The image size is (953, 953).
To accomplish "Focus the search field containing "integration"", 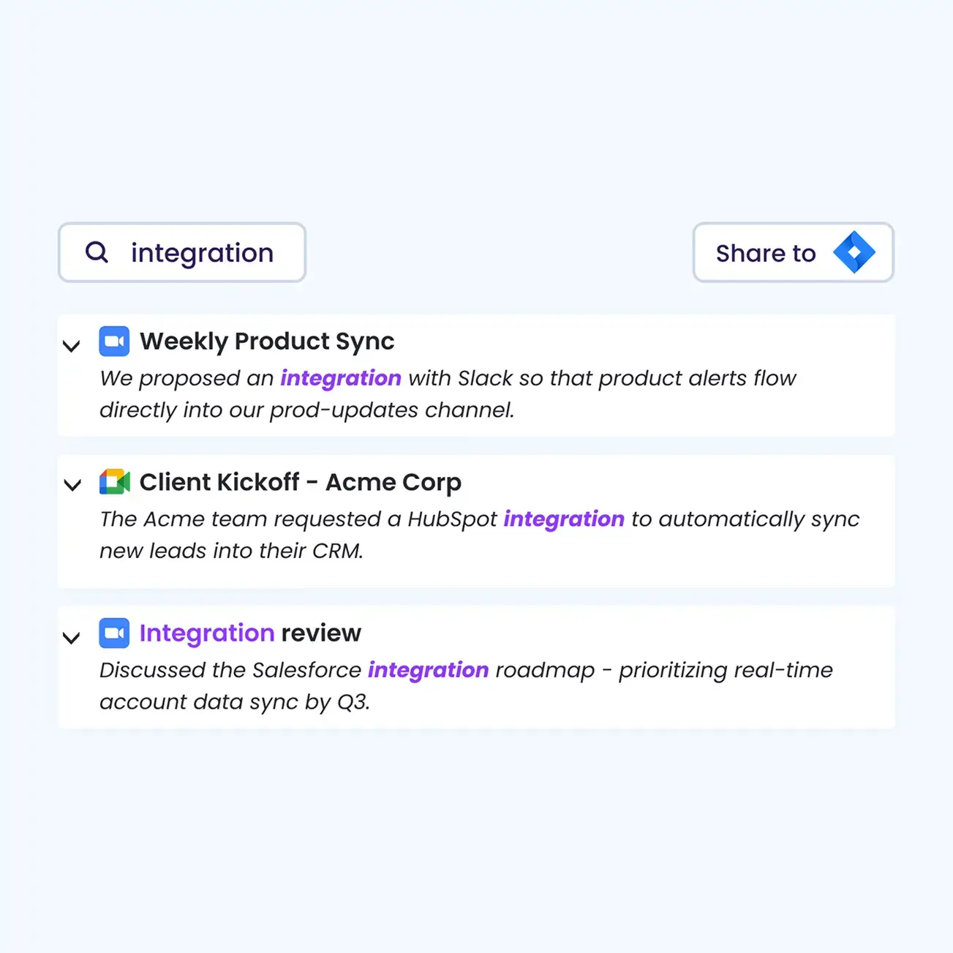I will click(x=202, y=253).
